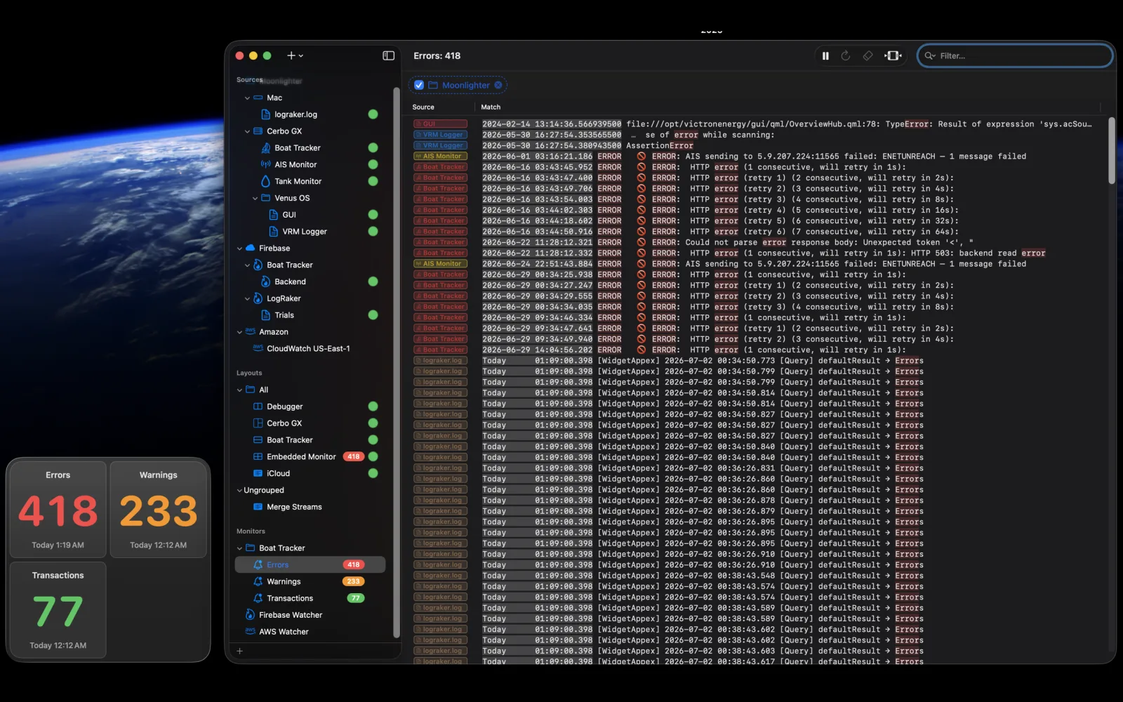
Task: Click the AWS Watcher icon
Action: pyautogui.click(x=250, y=632)
